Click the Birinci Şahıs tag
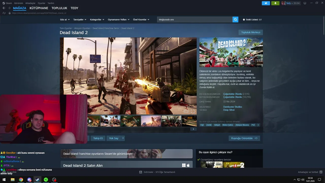Screen dimensions: 325x183 point(227,125)
